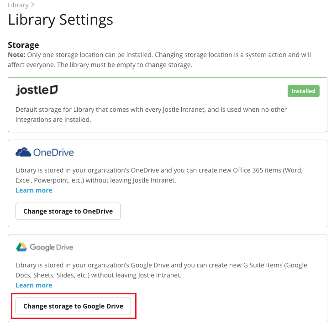331x324 pixels.
Task: Click the bold Note label in the storage warning
Action: pos(16,55)
